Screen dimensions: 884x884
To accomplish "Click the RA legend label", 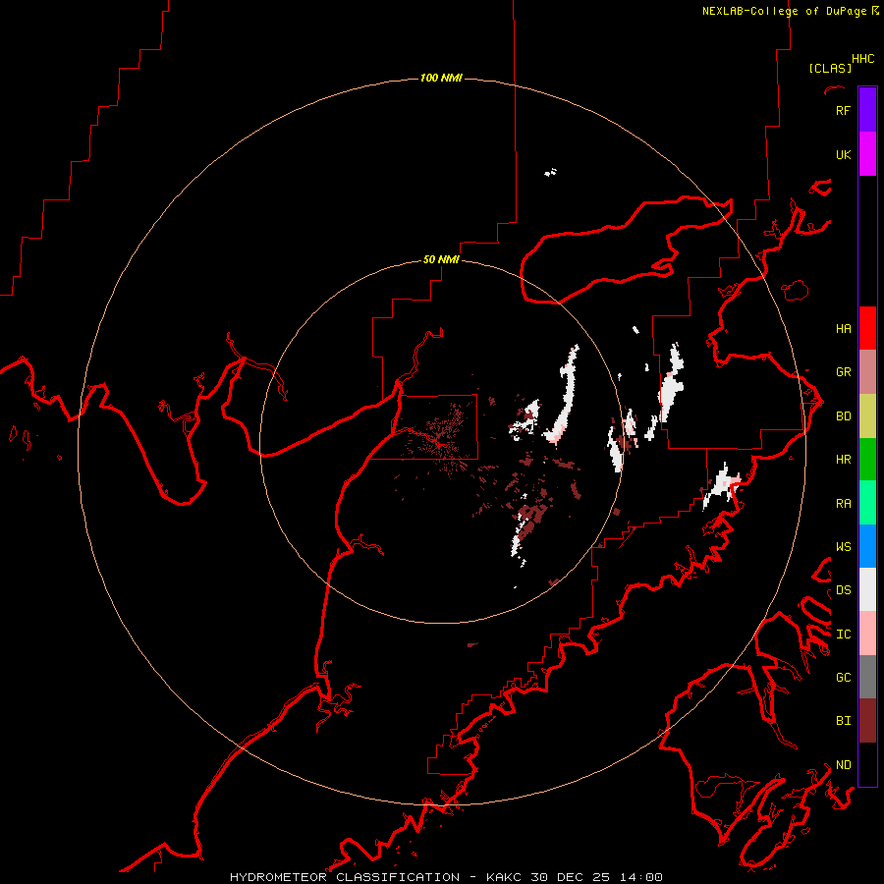I will click(x=843, y=504).
